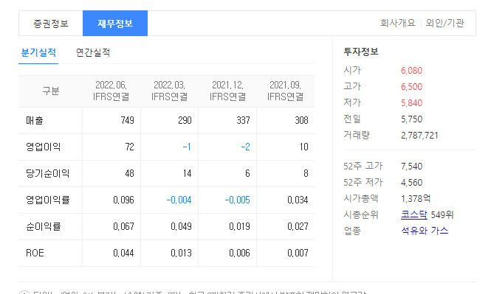Open the 외인/기관 link
The width and height of the screenshot is (491, 294).
(444, 23)
